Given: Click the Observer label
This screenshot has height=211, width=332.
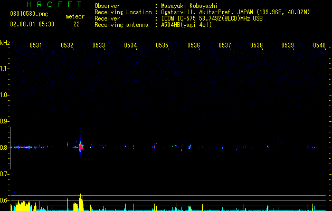Looking at the screenshot, I should 107,6.
